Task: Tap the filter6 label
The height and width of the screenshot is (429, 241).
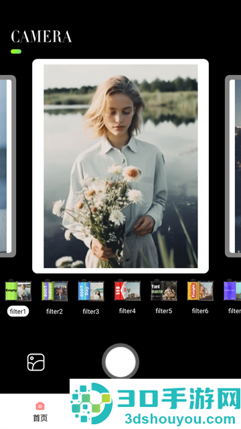Action: 200,311
